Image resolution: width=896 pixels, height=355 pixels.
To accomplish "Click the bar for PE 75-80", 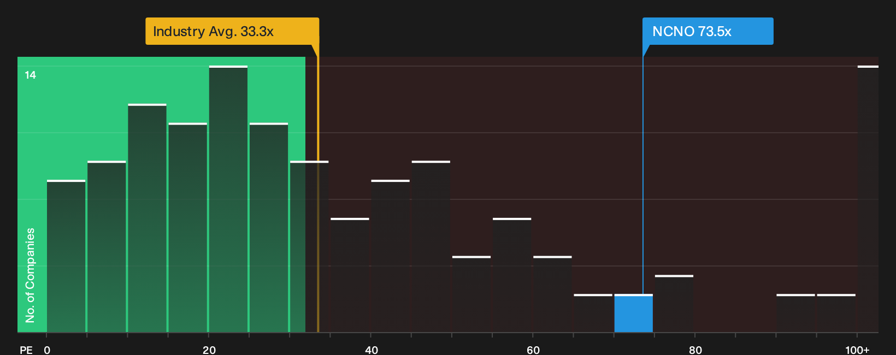I will point(674,304).
